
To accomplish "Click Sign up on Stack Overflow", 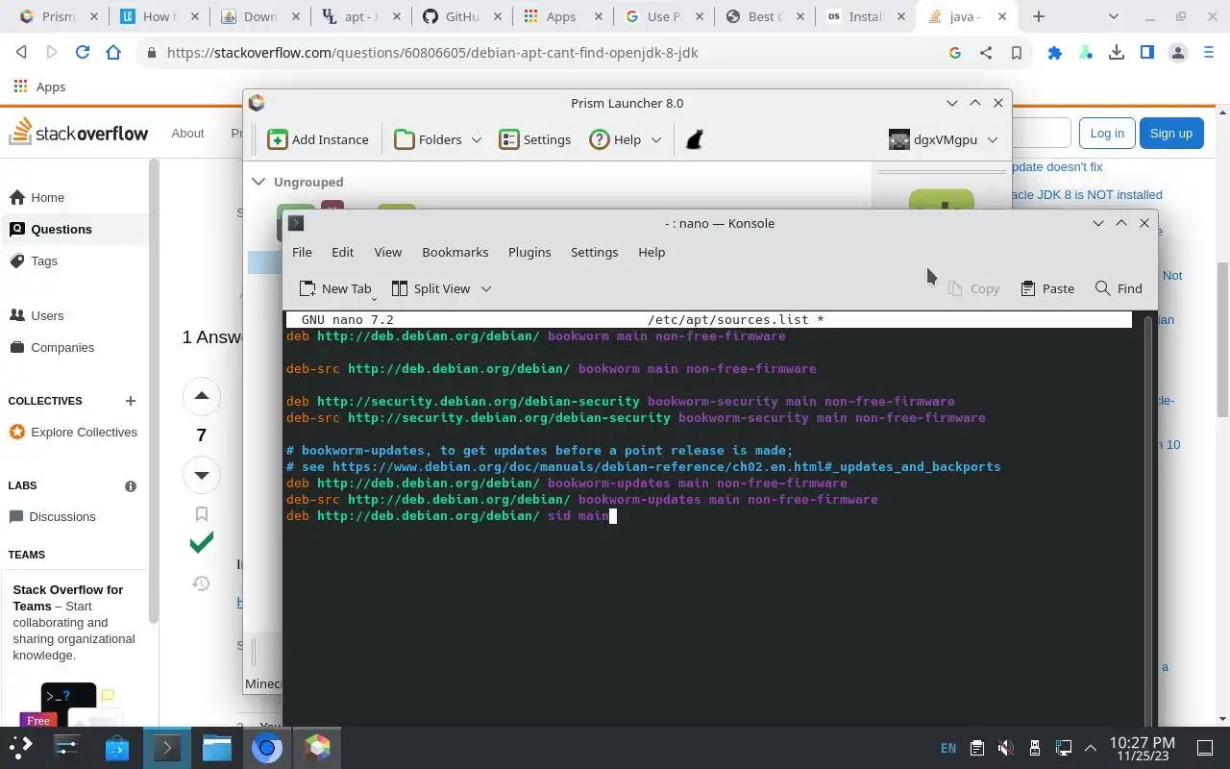I will tap(1170, 134).
